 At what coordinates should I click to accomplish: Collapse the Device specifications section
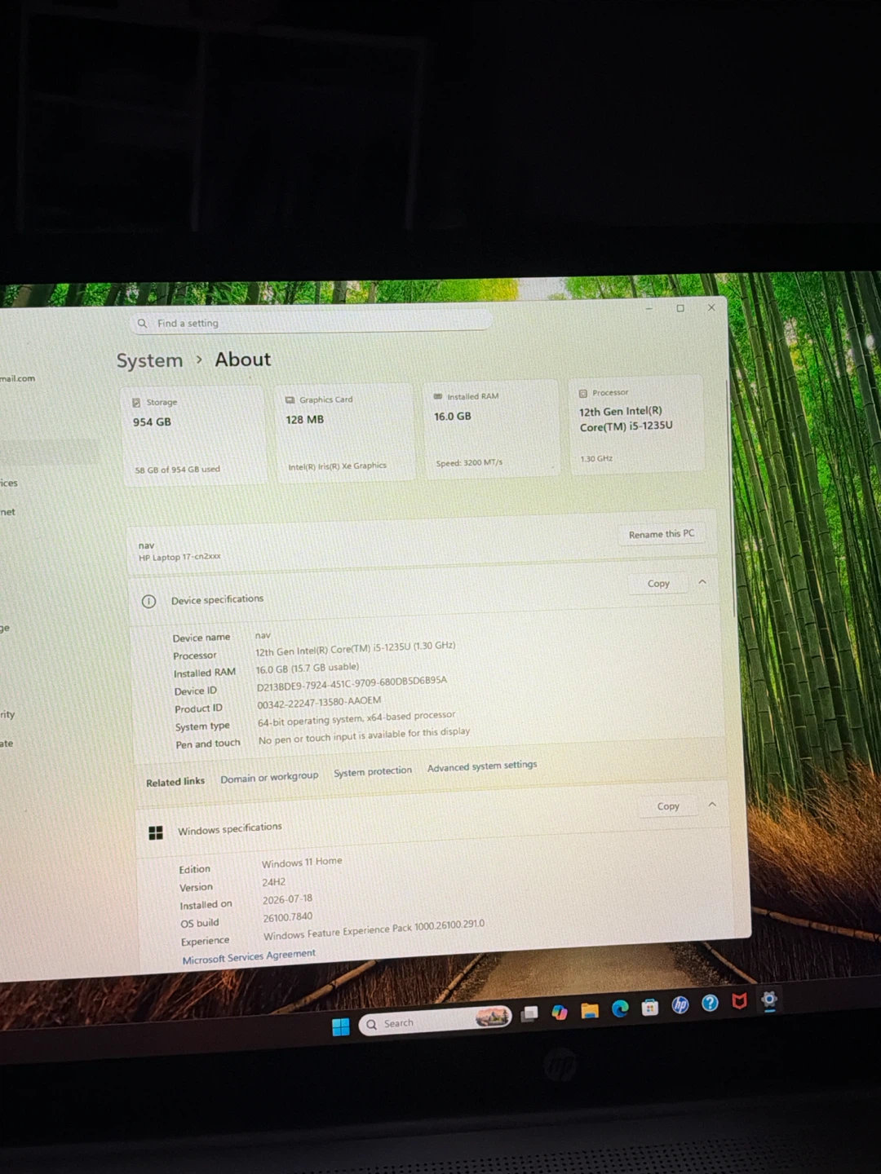tap(702, 582)
